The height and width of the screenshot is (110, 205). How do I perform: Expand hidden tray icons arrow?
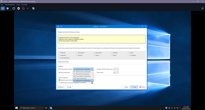click(180, 108)
